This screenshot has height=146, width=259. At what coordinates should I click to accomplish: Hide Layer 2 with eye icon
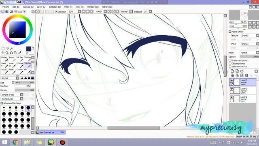click(231, 89)
